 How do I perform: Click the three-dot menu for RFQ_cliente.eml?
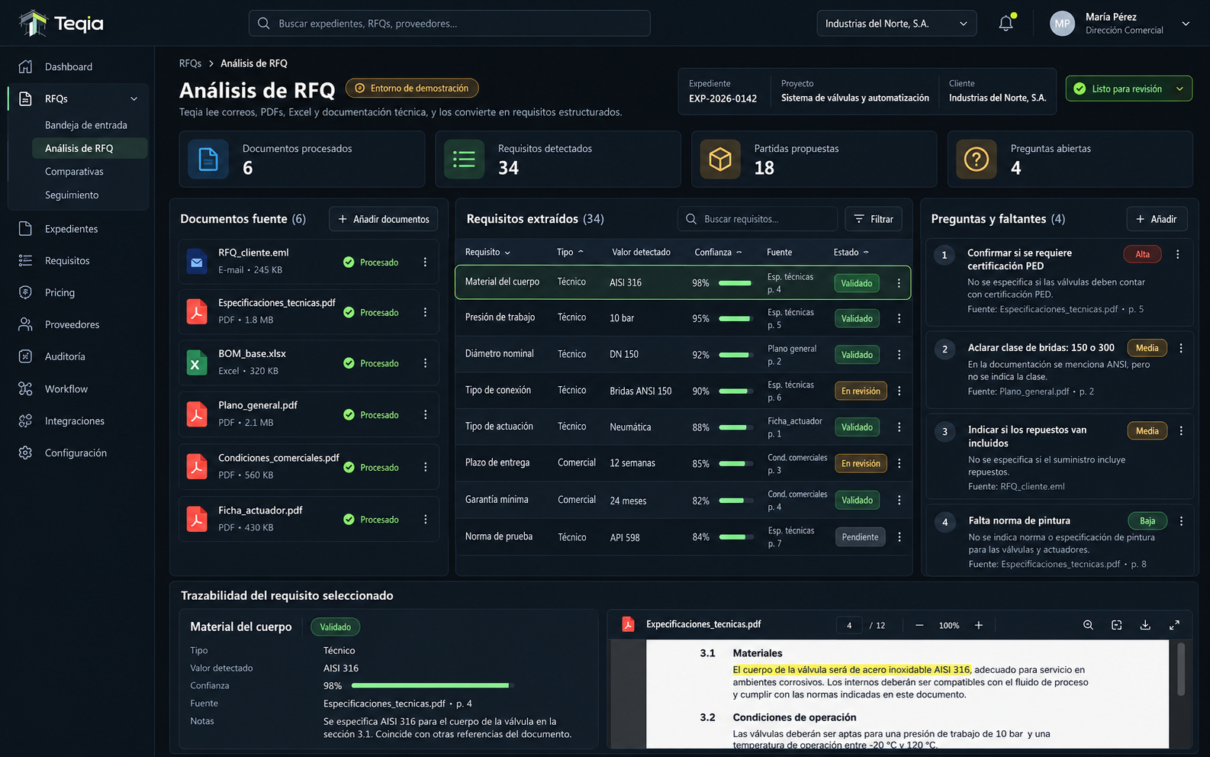pos(425,262)
